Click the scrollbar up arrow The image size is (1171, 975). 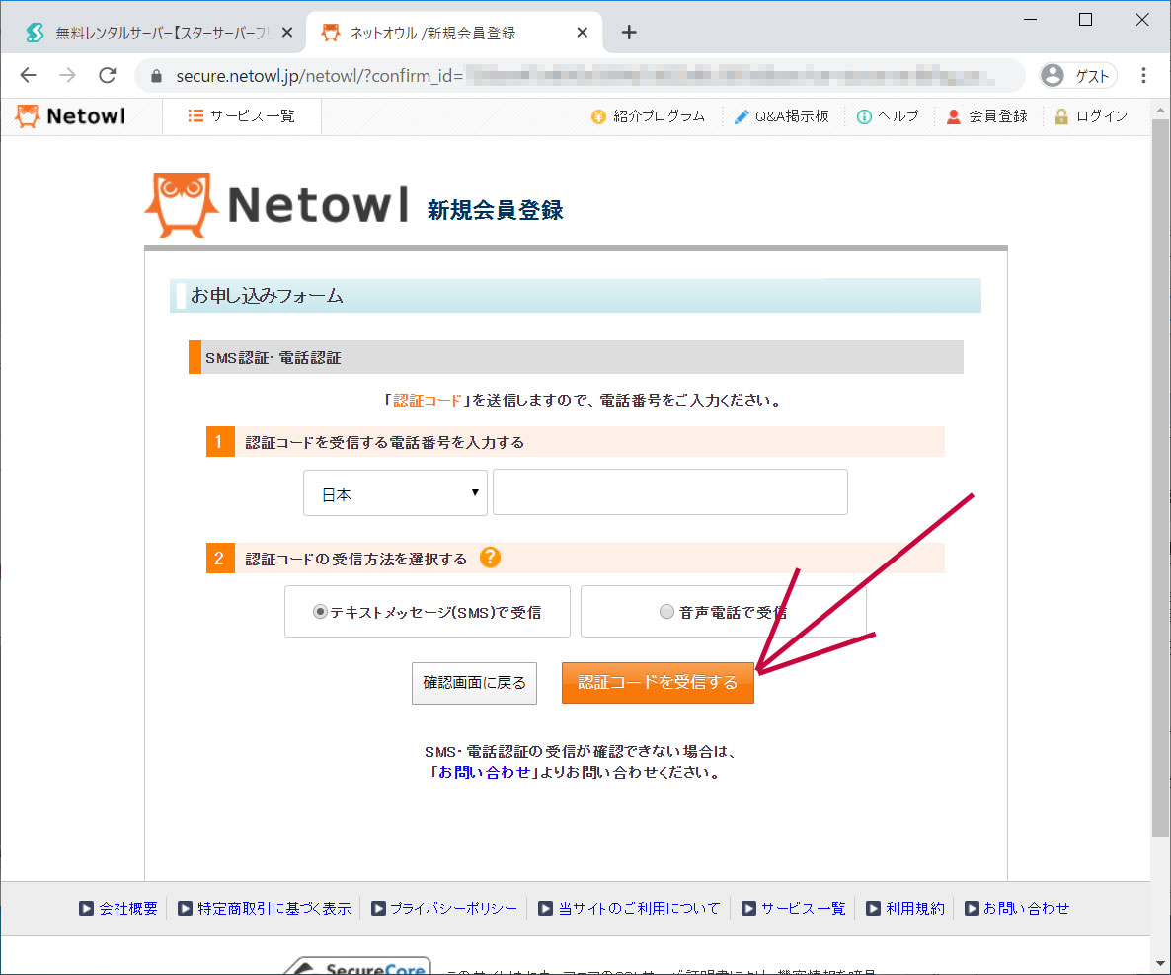click(x=1160, y=111)
